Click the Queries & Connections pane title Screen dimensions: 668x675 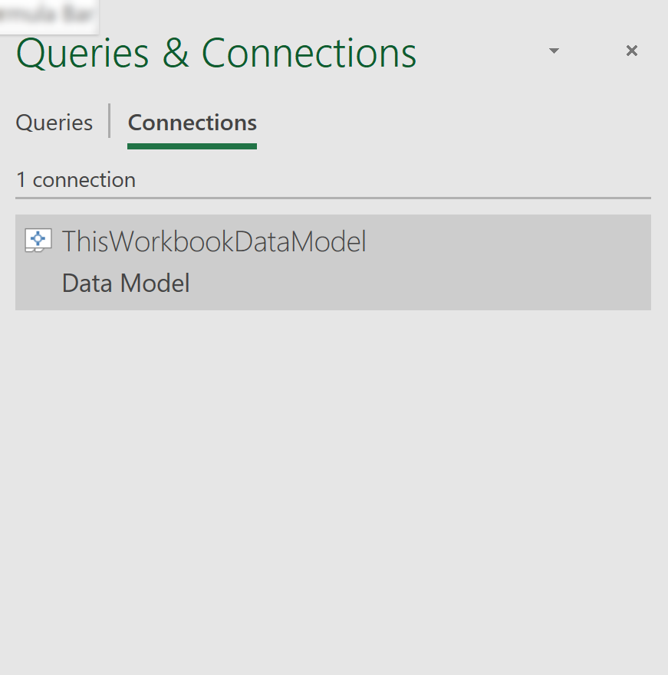pos(216,53)
